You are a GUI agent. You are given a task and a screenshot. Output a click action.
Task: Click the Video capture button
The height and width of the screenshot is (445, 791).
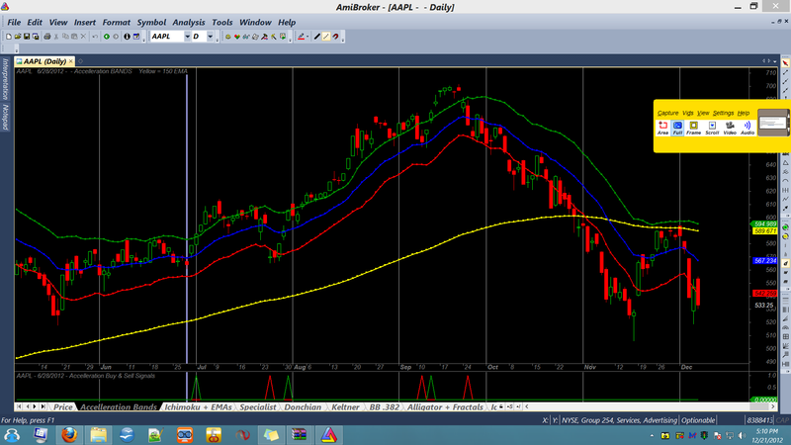pyautogui.click(x=730, y=128)
